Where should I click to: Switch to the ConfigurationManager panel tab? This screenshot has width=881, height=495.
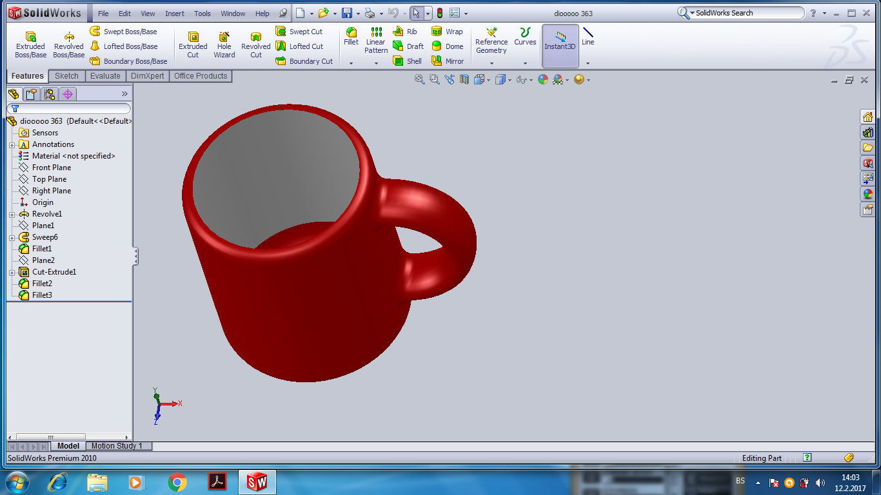click(x=50, y=94)
